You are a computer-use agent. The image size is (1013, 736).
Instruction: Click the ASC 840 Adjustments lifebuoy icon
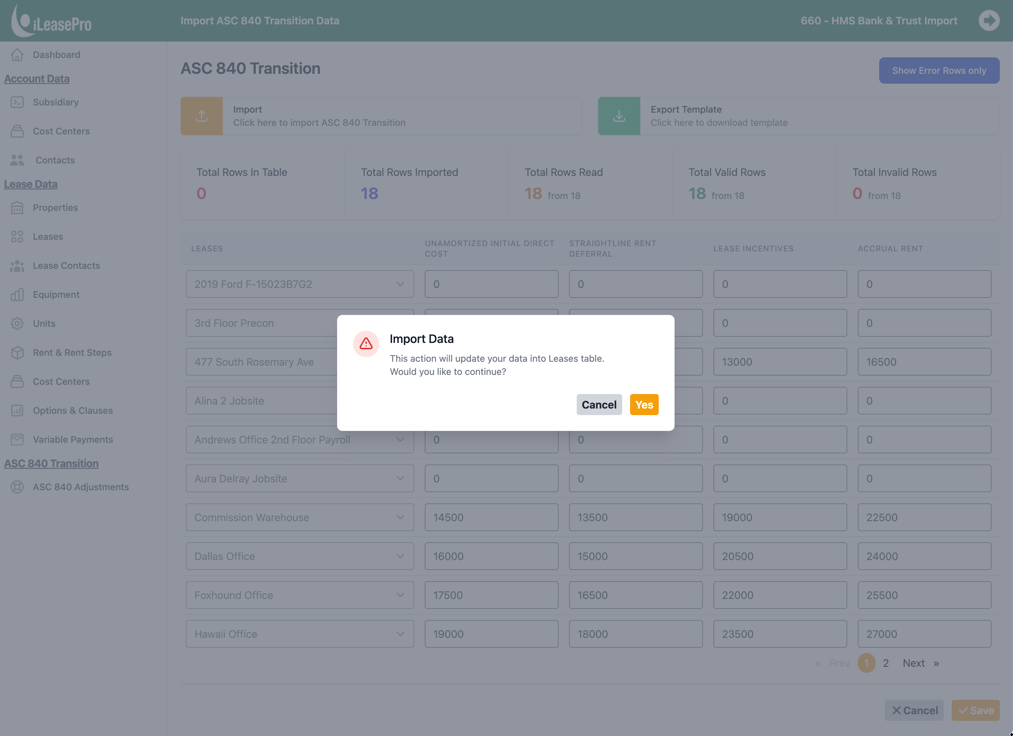(17, 487)
